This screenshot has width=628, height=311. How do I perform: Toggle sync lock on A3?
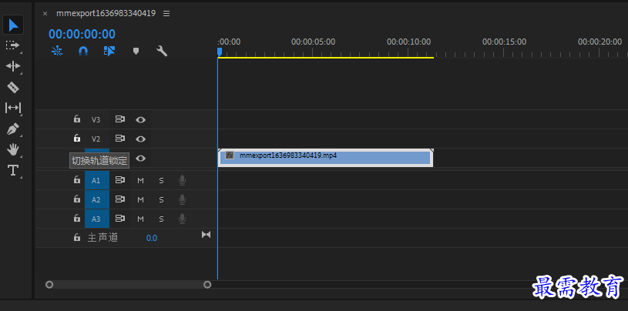[x=119, y=219]
